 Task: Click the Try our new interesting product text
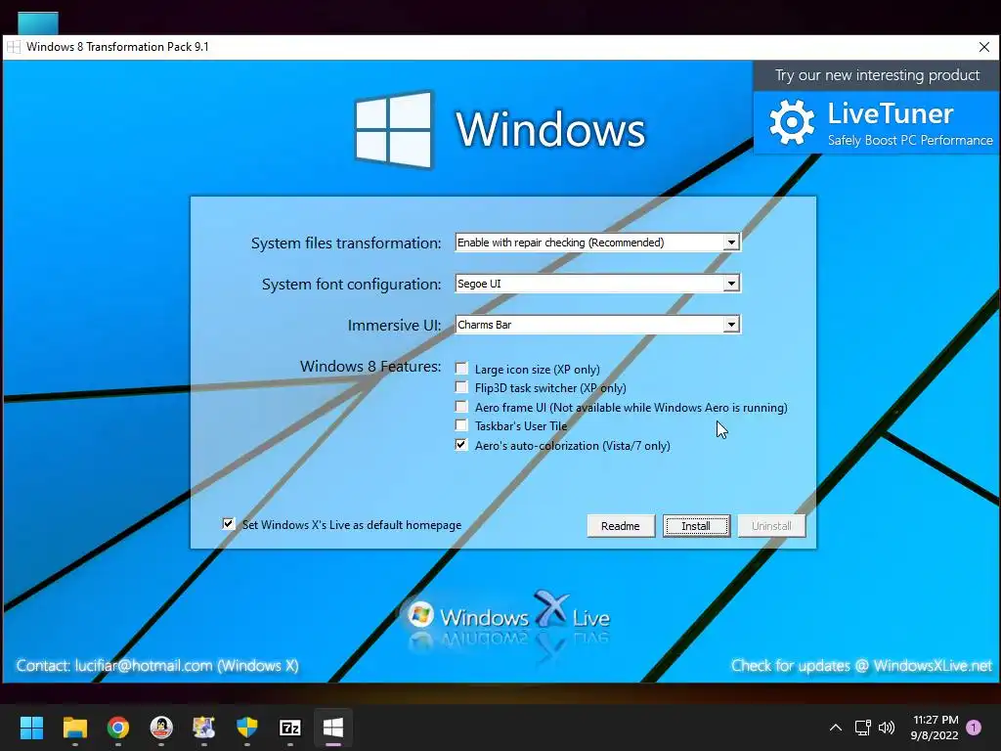point(877,75)
